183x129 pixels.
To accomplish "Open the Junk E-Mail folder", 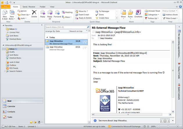I will tap(14, 62).
